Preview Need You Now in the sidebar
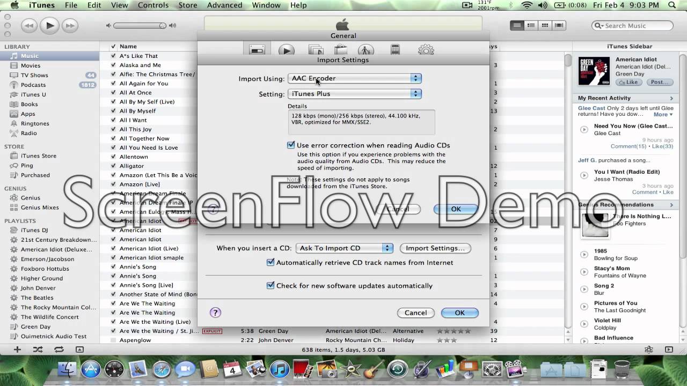Screen dimensions: 687x386 coord(584,130)
